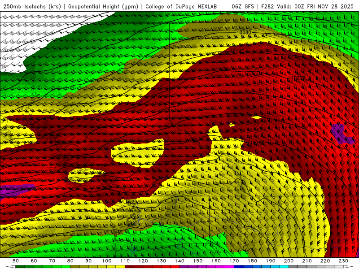Image resolution: width=359 pixels, height=269 pixels.
Task: Click the 'F282' forecast hour label
Action: [267, 6]
